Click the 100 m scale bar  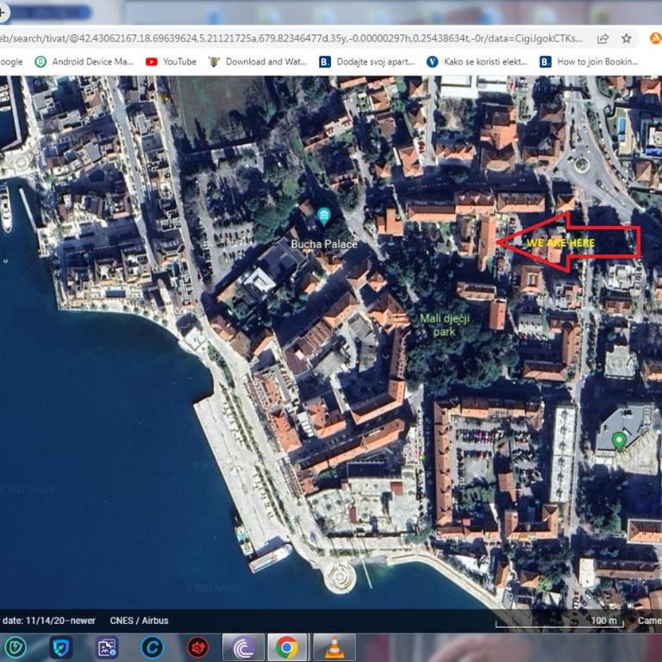click(559, 621)
